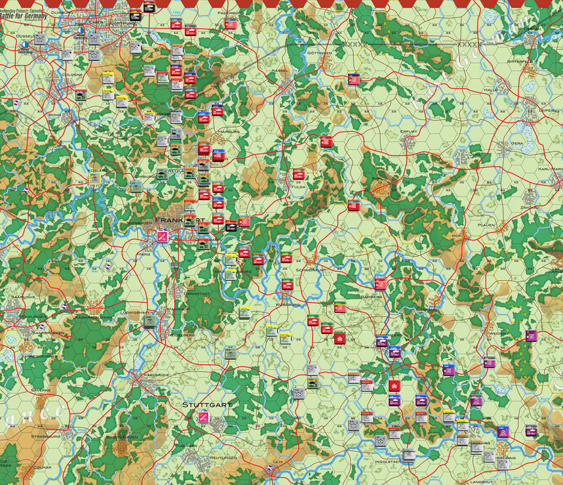The height and width of the screenshot is (485, 563).
Task: Click the HALLE city label
Action: (490, 89)
